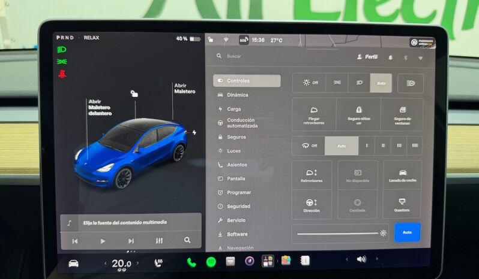This screenshot has width=479, height=279.
Task: Open the Pantalla menu section
Action: [231, 178]
